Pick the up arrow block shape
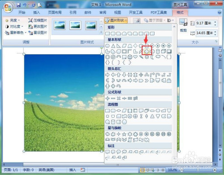The image size is (224, 175). (119, 75)
